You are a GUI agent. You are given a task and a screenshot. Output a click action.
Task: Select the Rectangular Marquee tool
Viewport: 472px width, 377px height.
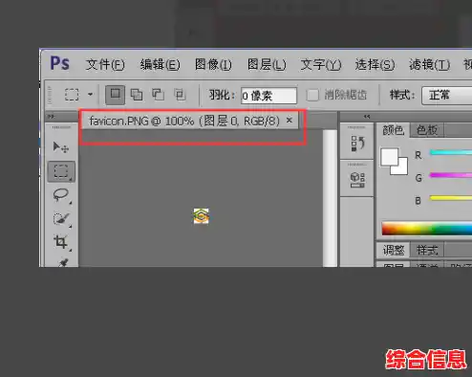pos(61,171)
